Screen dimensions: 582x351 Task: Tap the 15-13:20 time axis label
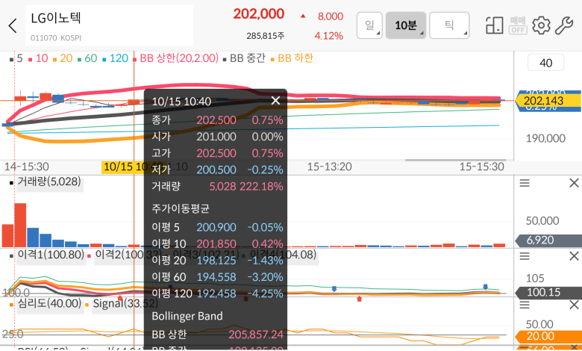(329, 167)
